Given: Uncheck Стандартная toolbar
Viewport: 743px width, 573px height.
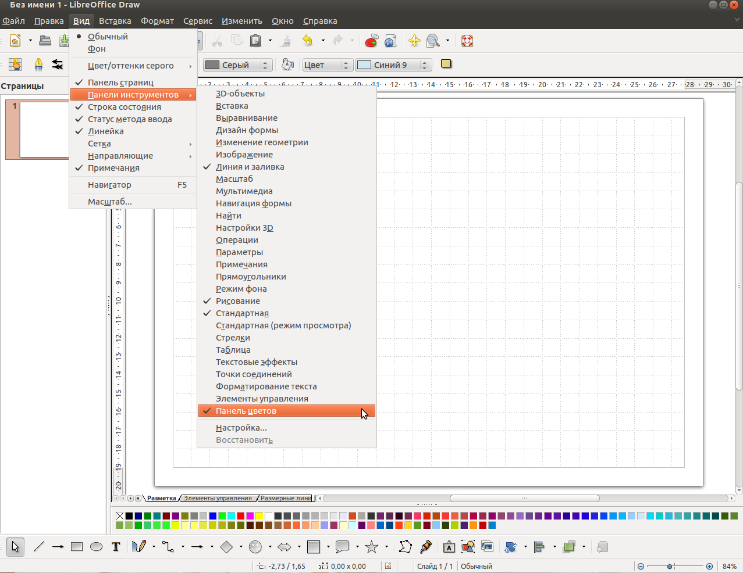Looking at the screenshot, I should 287,313.
